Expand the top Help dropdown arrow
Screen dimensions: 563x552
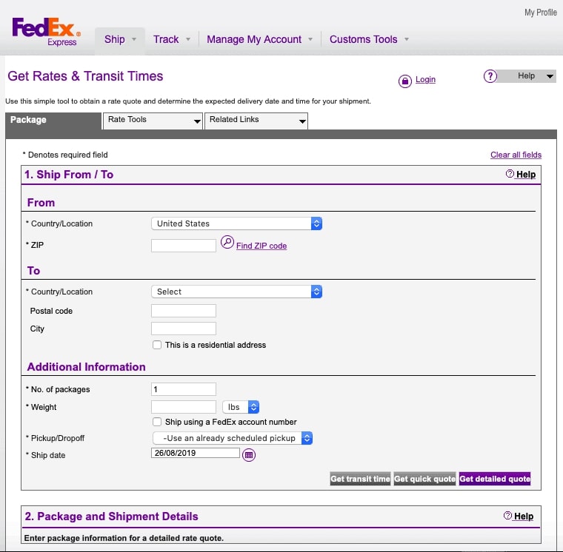(549, 76)
